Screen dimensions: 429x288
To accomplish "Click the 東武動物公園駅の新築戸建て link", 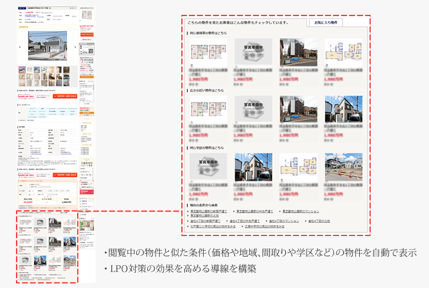I will point(209,211).
